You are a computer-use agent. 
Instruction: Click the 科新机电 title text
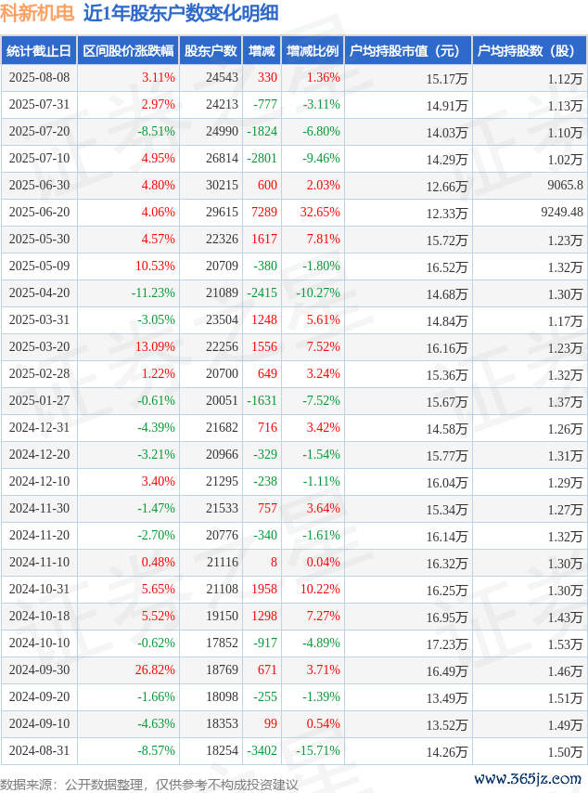click(x=37, y=13)
